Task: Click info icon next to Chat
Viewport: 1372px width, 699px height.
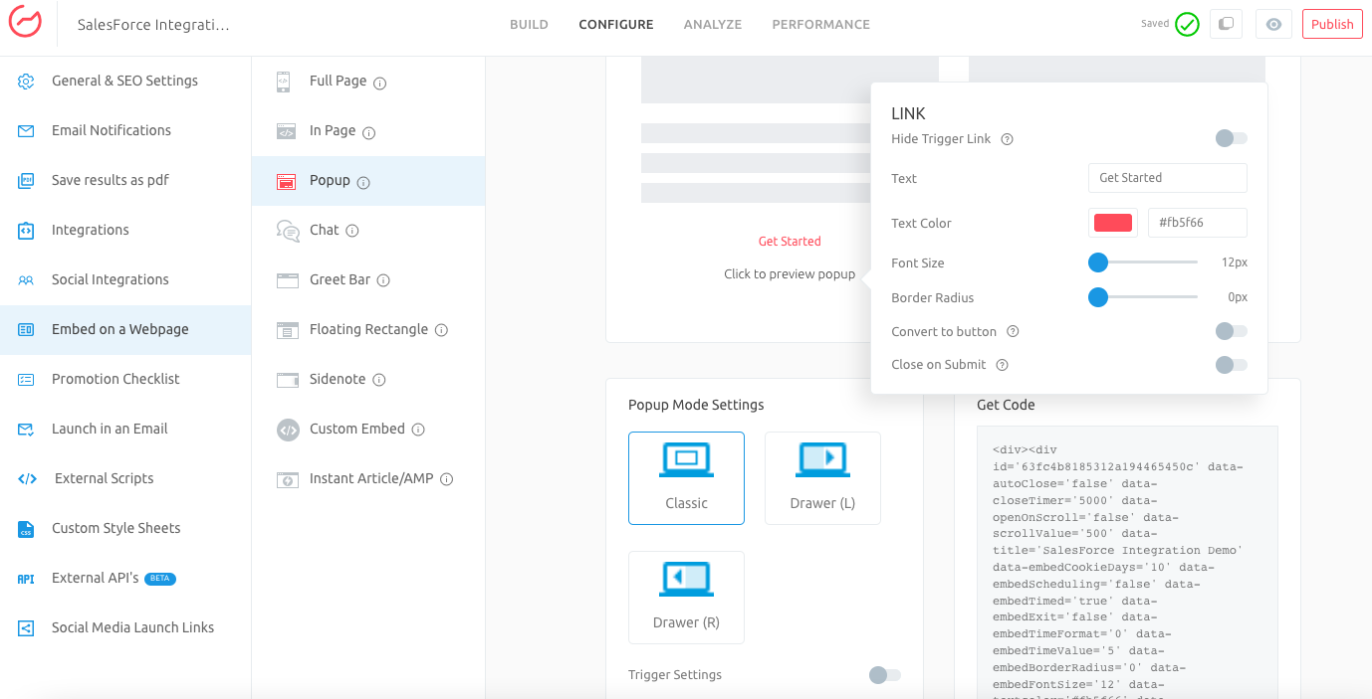Action: (352, 231)
